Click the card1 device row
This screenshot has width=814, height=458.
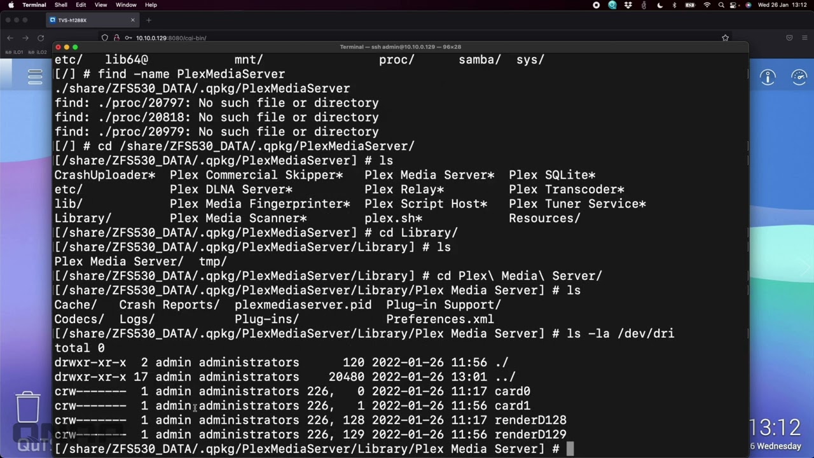[x=293, y=406]
